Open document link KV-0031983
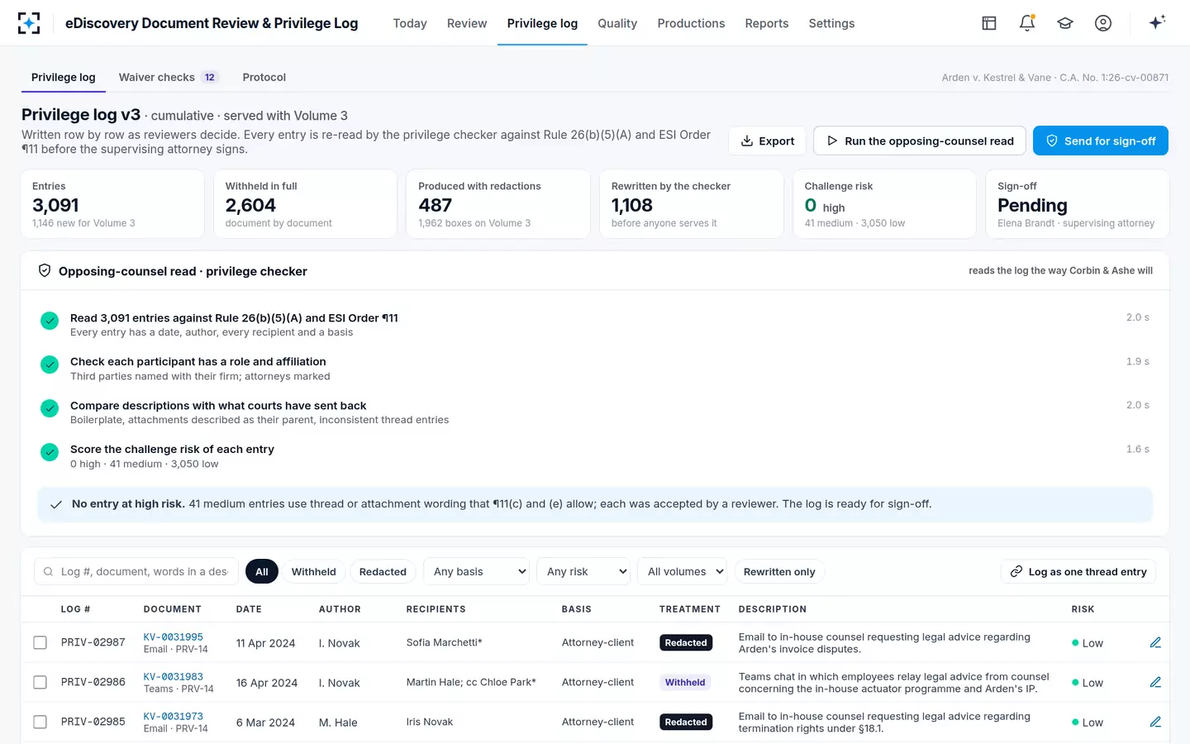The height and width of the screenshot is (744, 1190). [174, 676]
